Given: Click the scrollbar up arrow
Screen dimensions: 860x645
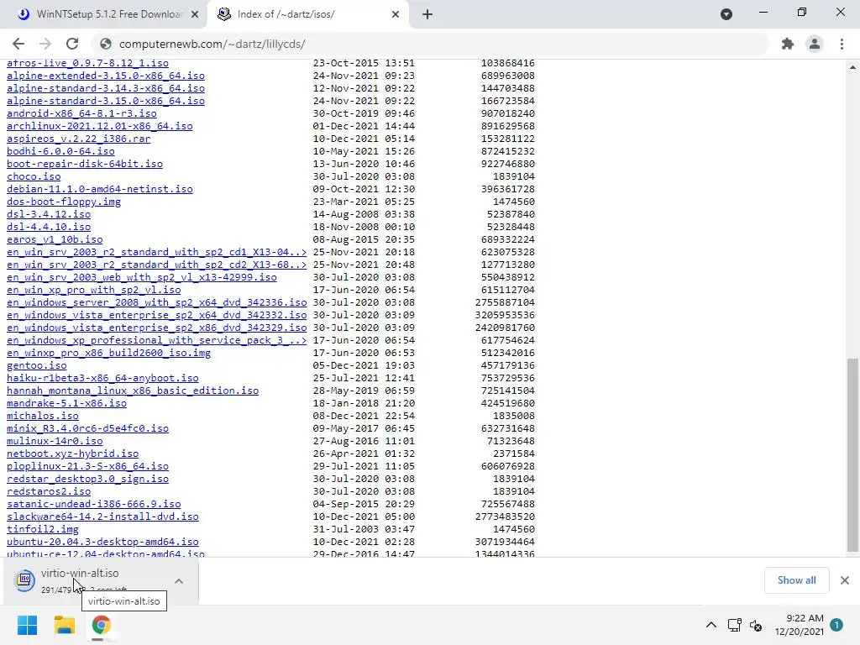Looking at the screenshot, I should 852,67.
